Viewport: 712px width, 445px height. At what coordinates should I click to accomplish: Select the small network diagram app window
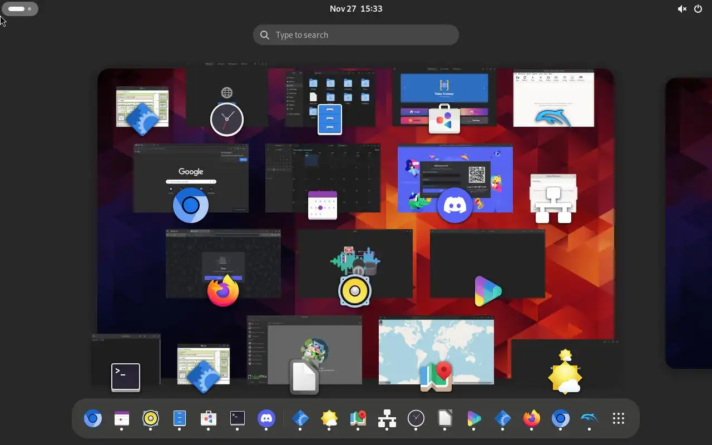point(553,193)
